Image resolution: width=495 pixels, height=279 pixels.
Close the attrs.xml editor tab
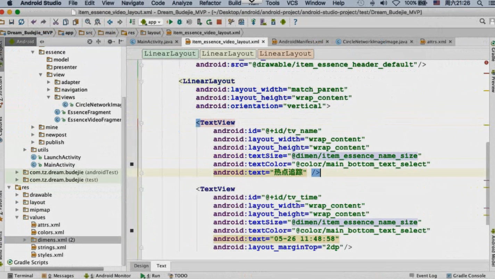(450, 42)
